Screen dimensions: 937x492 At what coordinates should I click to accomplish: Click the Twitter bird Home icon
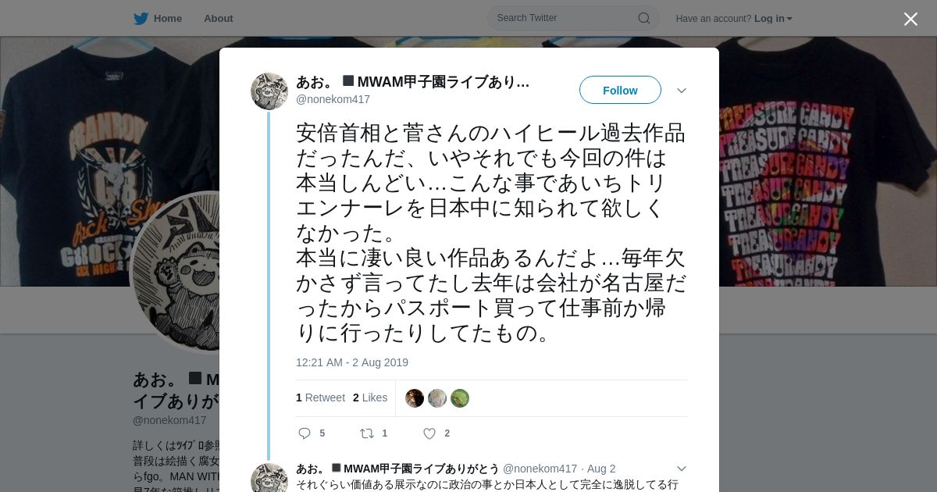(141, 18)
